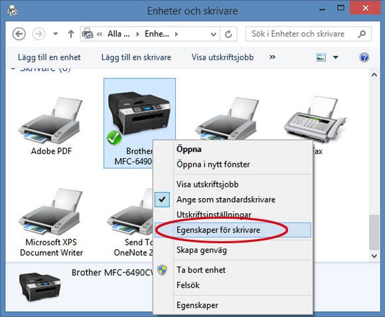Screen dimensions: 385x317
Task: Maximize the Enheter och skrivare window
Action: pyautogui.click(x=341, y=8)
